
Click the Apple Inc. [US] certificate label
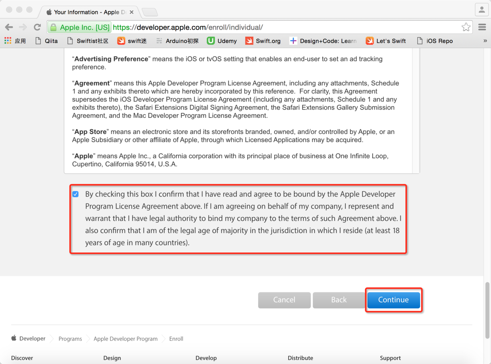[x=85, y=27]
